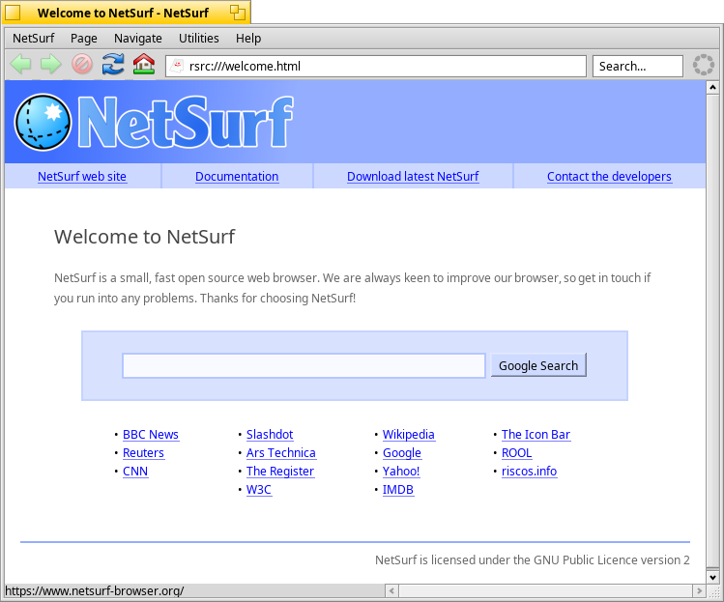Viewport: 724px width, 602px height.
Task: Click the vertical scrollbar track
Action: click(712, 332)
